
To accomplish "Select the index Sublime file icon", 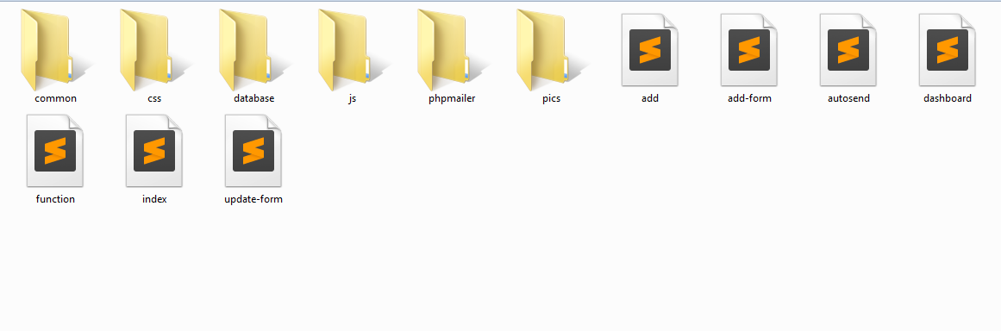I will [x=153, y=151].
